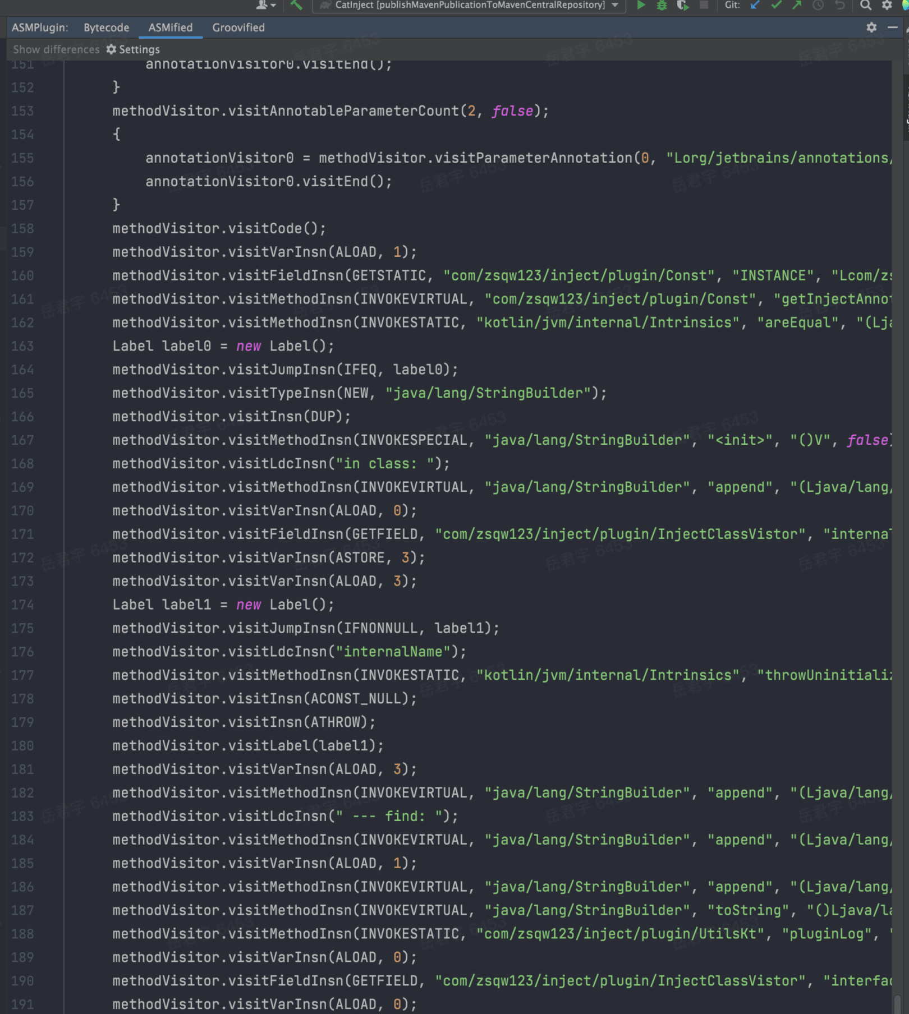Click line number 153 in the gutter
Screen dimensions: 909x1014
tap(22, 111)
